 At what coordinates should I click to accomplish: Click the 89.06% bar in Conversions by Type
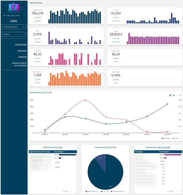click(x=68, y=155)
